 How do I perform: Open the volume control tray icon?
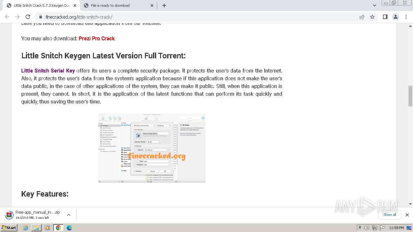(x=367, y=228)
